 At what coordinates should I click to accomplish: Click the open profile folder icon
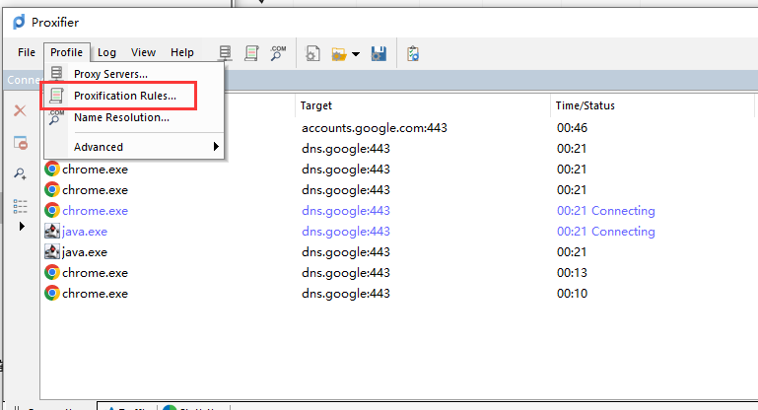[339, 54]
